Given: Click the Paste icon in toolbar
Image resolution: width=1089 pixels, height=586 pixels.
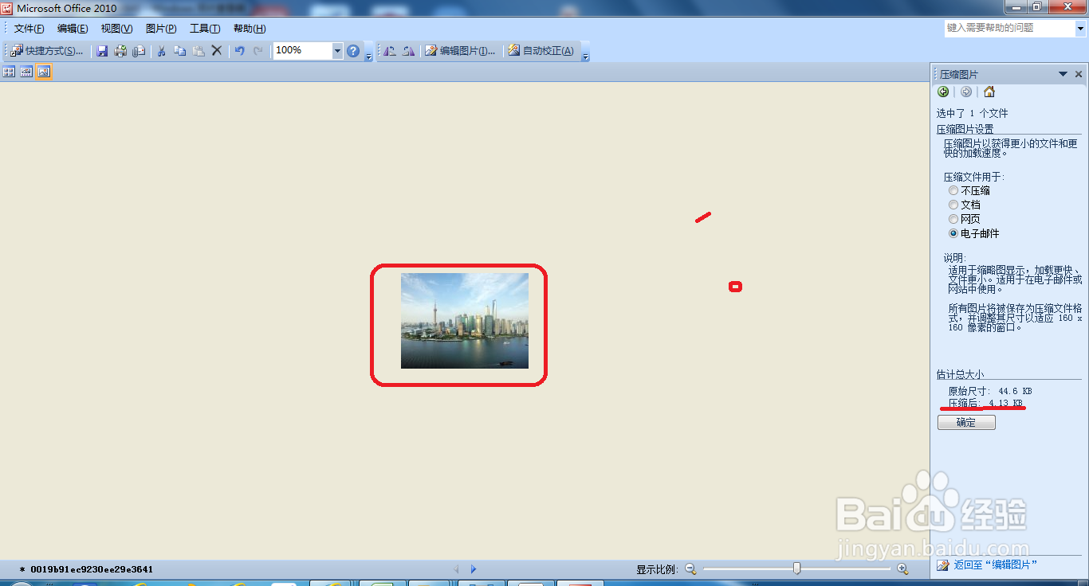Looking at the screenshot, I should point(198,51).
